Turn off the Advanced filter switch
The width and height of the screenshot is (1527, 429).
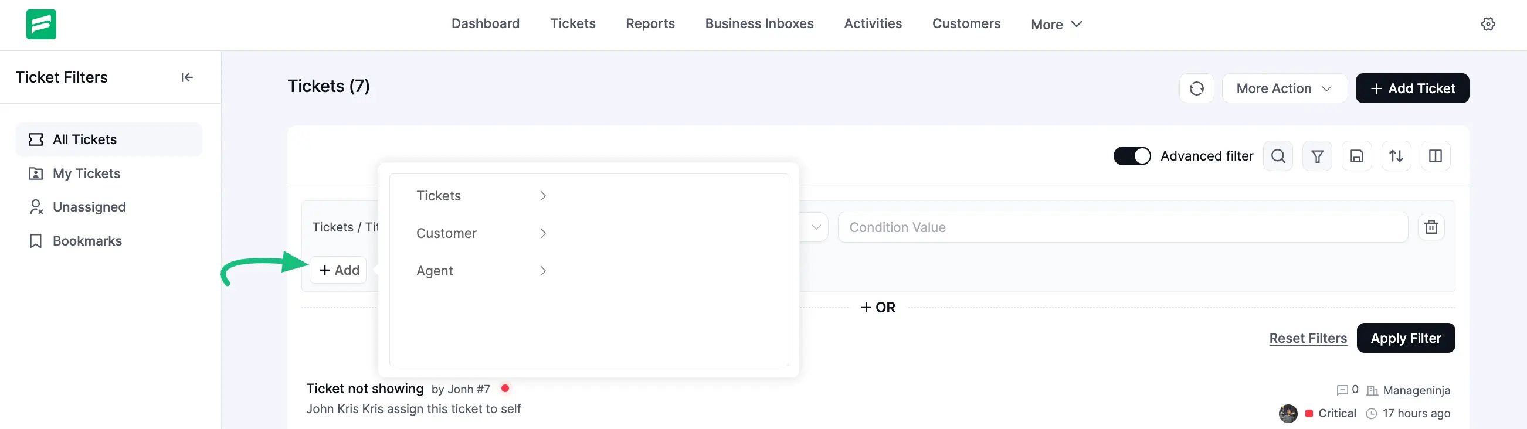tap(1132, 156)
